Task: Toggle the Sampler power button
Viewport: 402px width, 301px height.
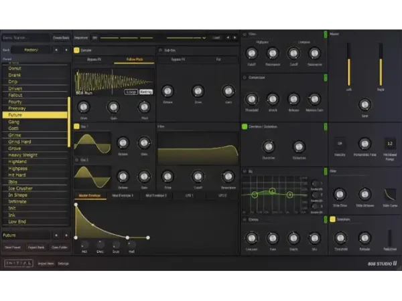Action: pyautogui.click(x=76, y=50)
